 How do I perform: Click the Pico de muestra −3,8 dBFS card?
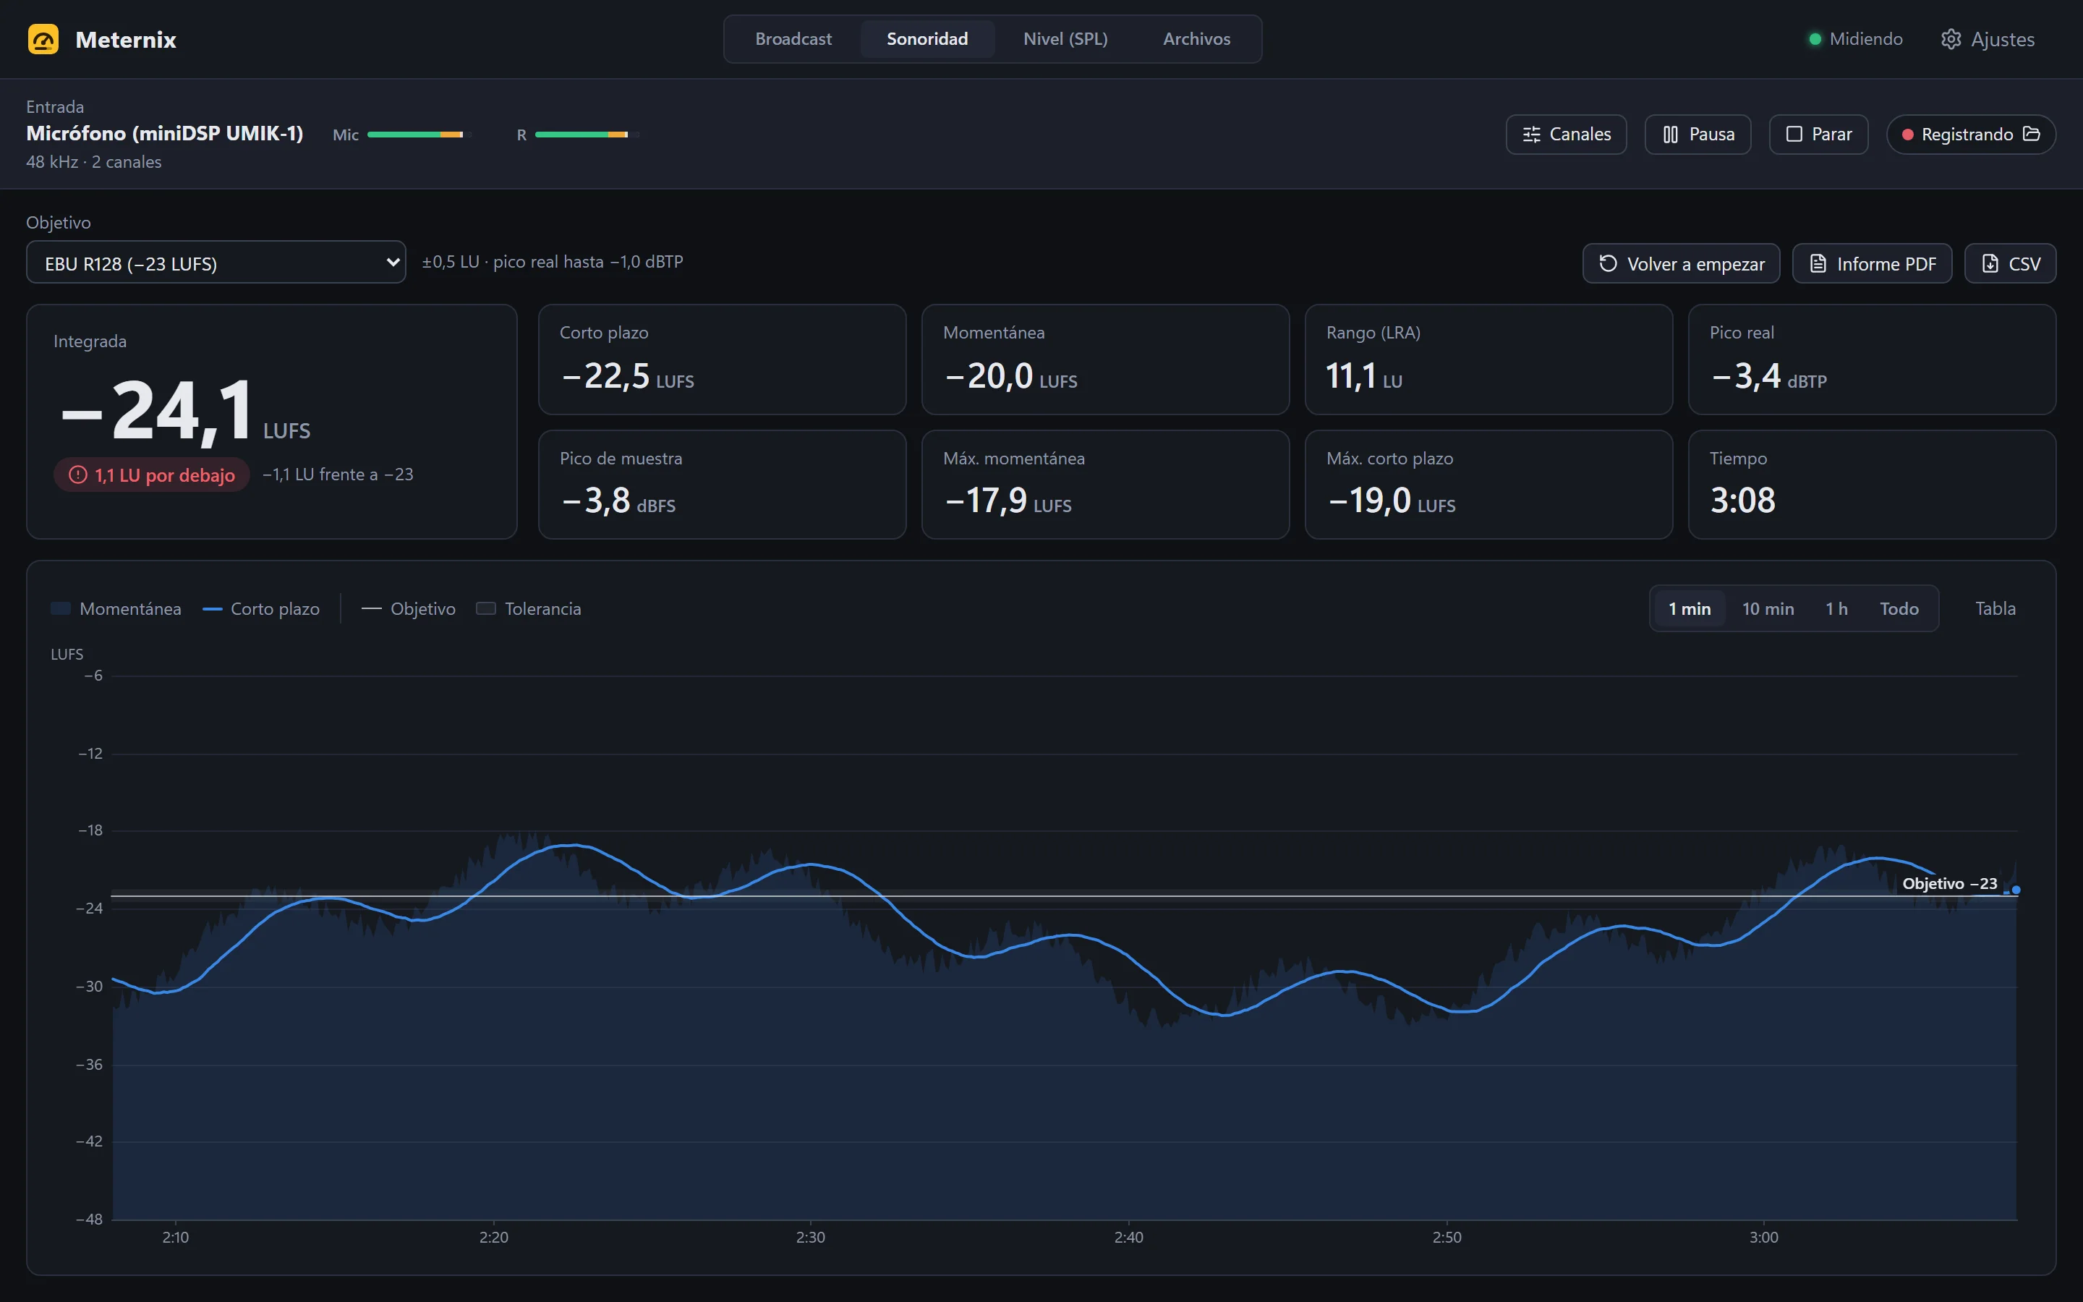click(x=722, y=485)
